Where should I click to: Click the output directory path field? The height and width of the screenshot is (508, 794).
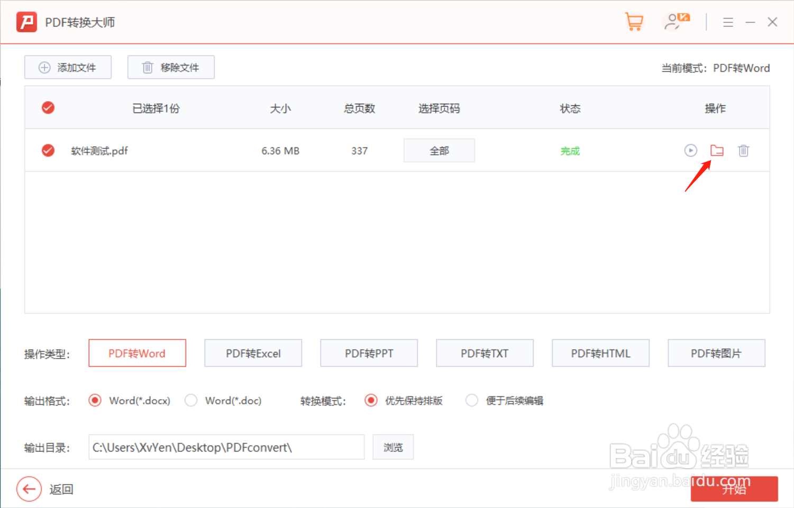(226, 447)
